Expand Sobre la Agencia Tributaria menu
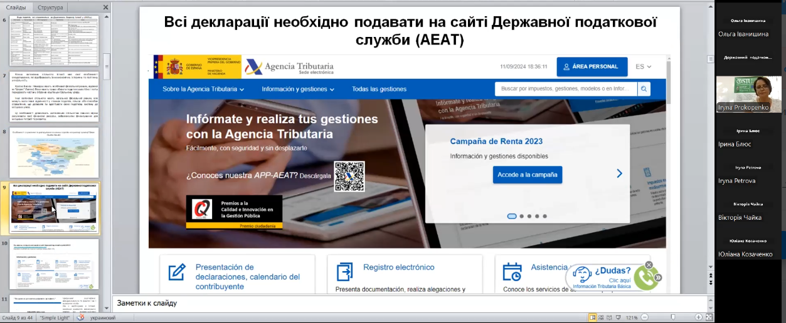Image resolution: width=786 pixels, height=323 pixels. point(203,89)
